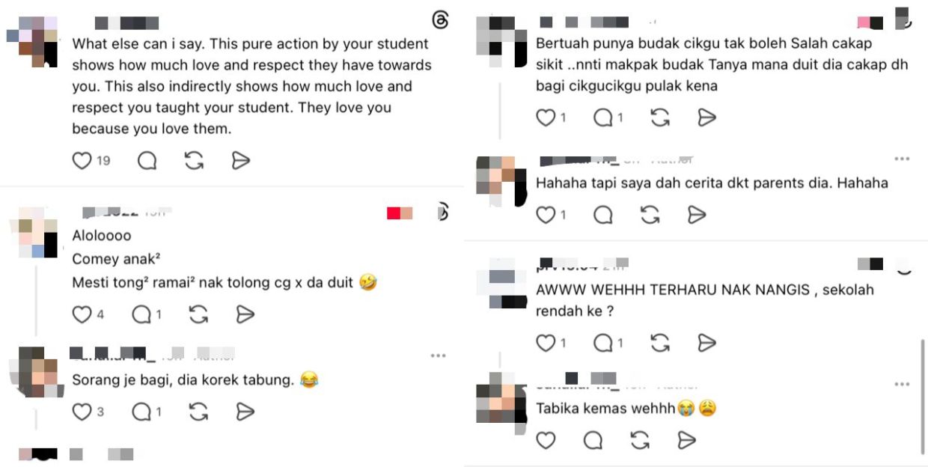Open replies on the 'Alolooo' comment
Screen dimensions: 928x467
tap(141, 315)
